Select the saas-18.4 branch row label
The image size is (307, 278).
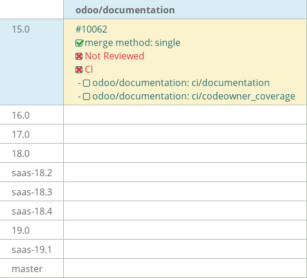(x=32, y=211)
